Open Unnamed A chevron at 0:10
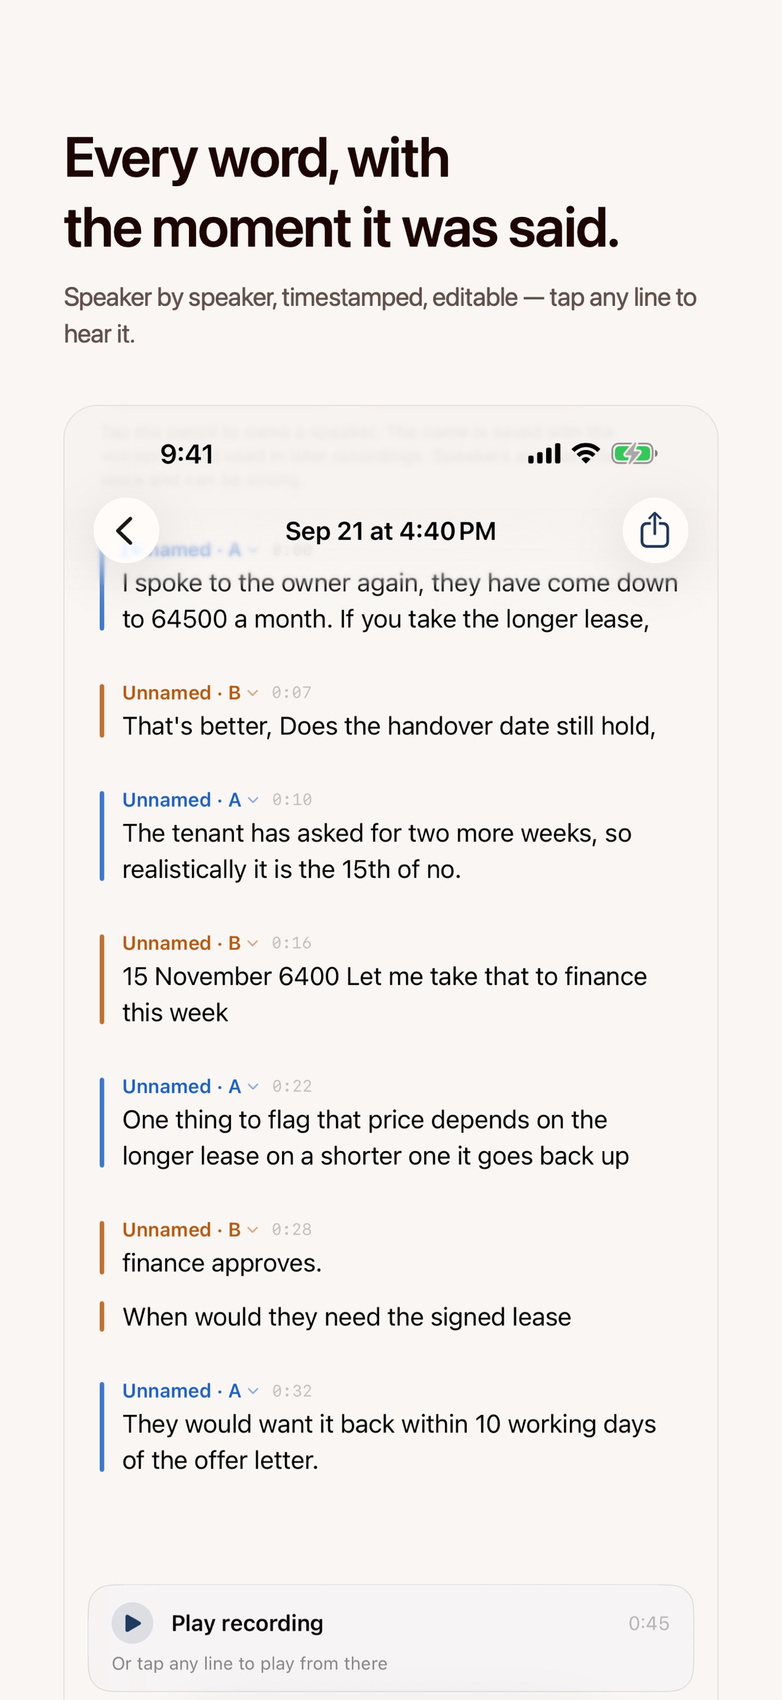782x1700 pixels. pos(253,799)
